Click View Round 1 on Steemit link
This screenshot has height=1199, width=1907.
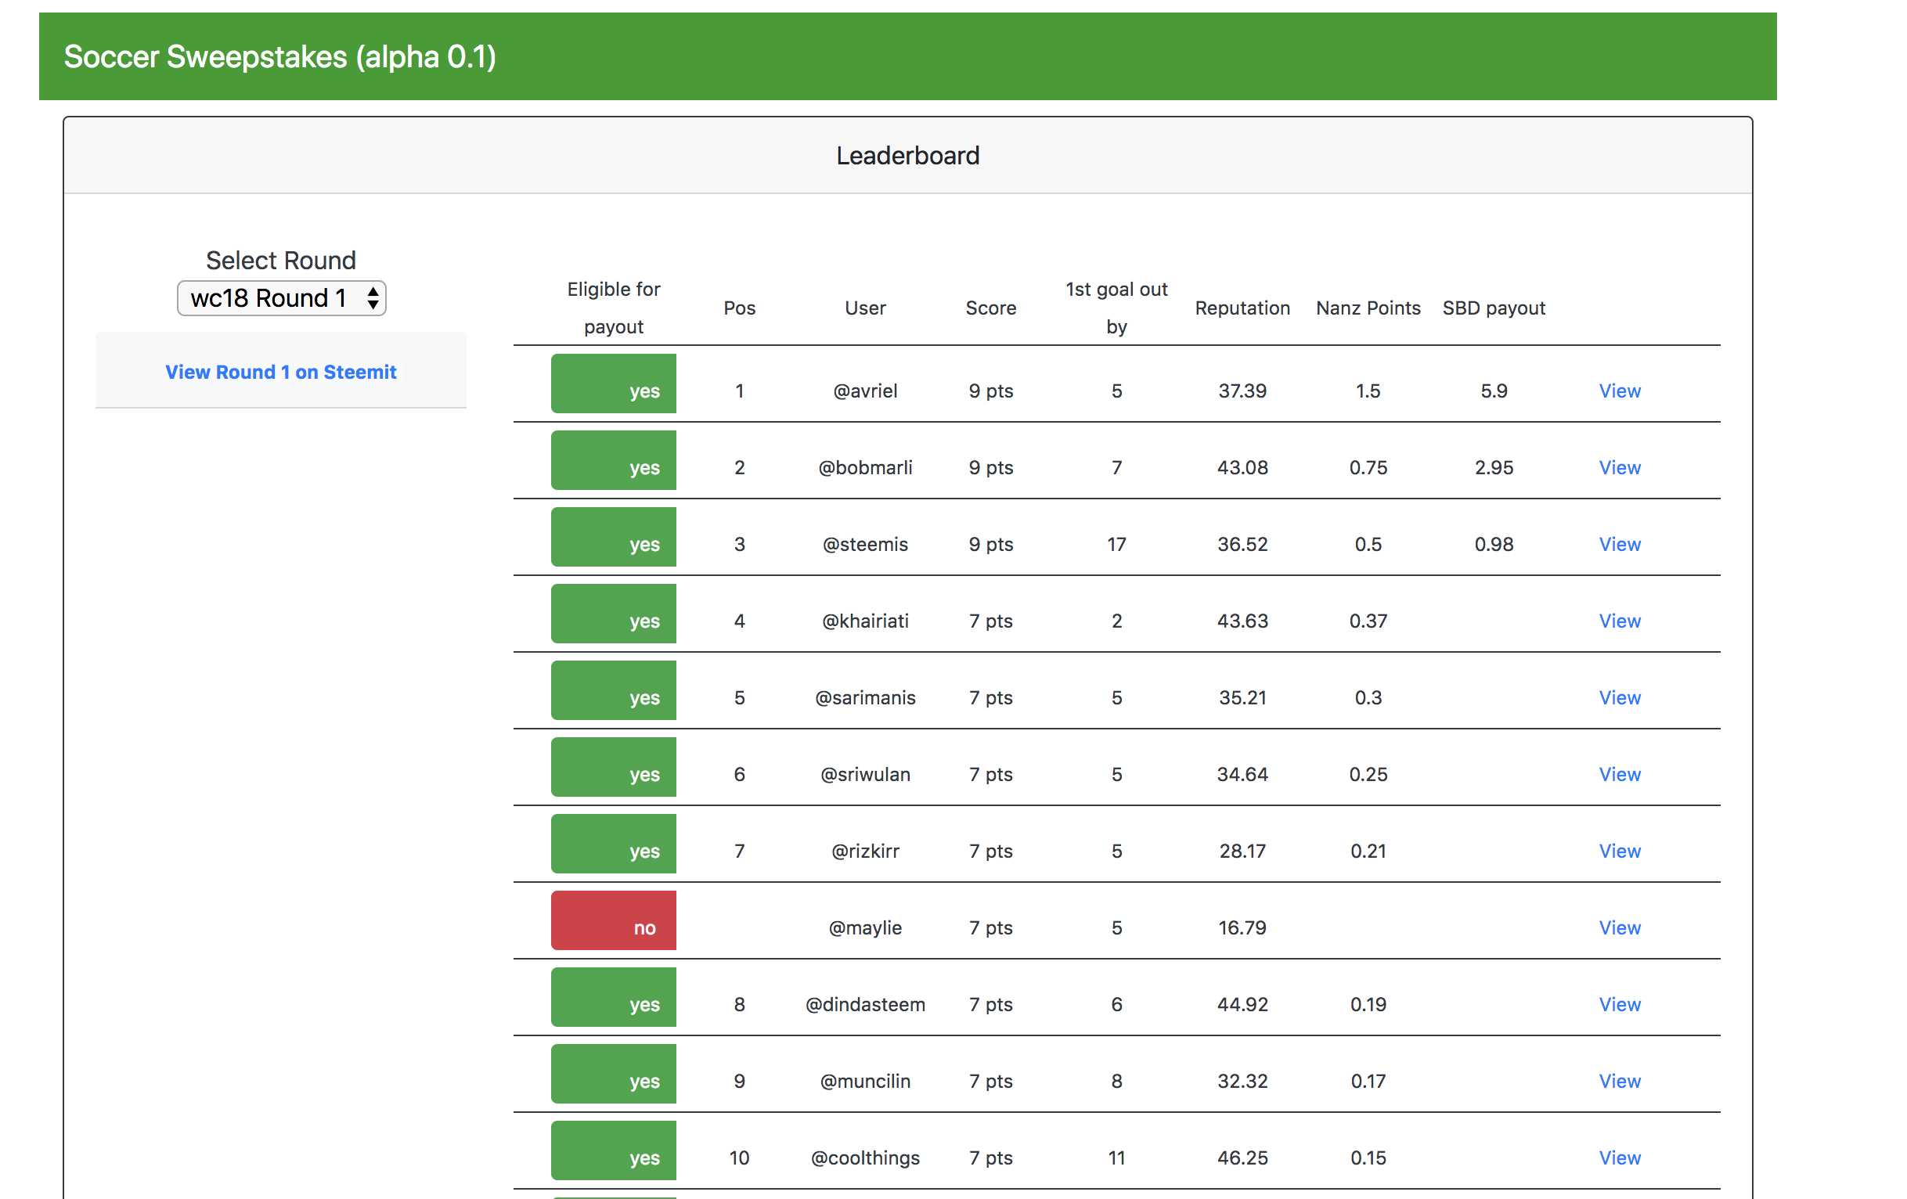280,372
